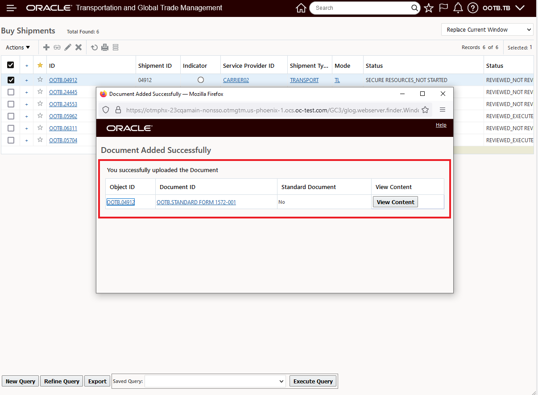Expand row OOTB.24445 with plus
538x395 pixels.
tap(26, 92)
